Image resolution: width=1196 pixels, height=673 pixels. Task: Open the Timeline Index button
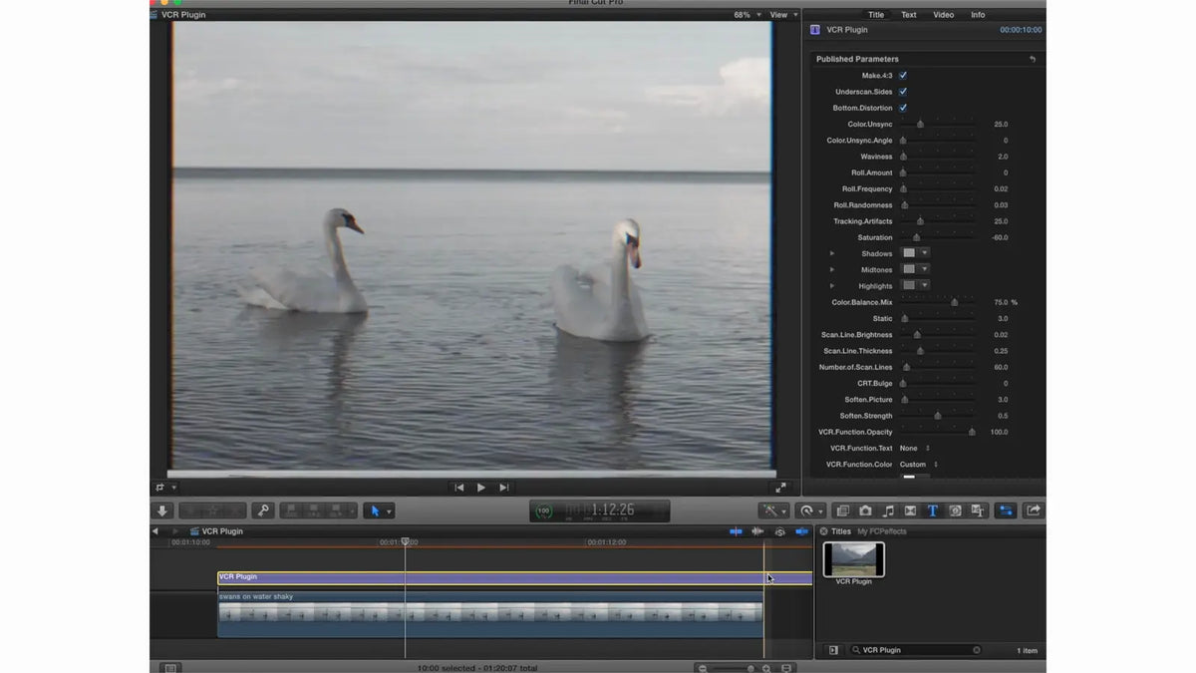[x=170, y=667]
